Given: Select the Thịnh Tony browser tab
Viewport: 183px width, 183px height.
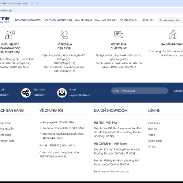Looking at the screenshot, I should coord(15,3).
